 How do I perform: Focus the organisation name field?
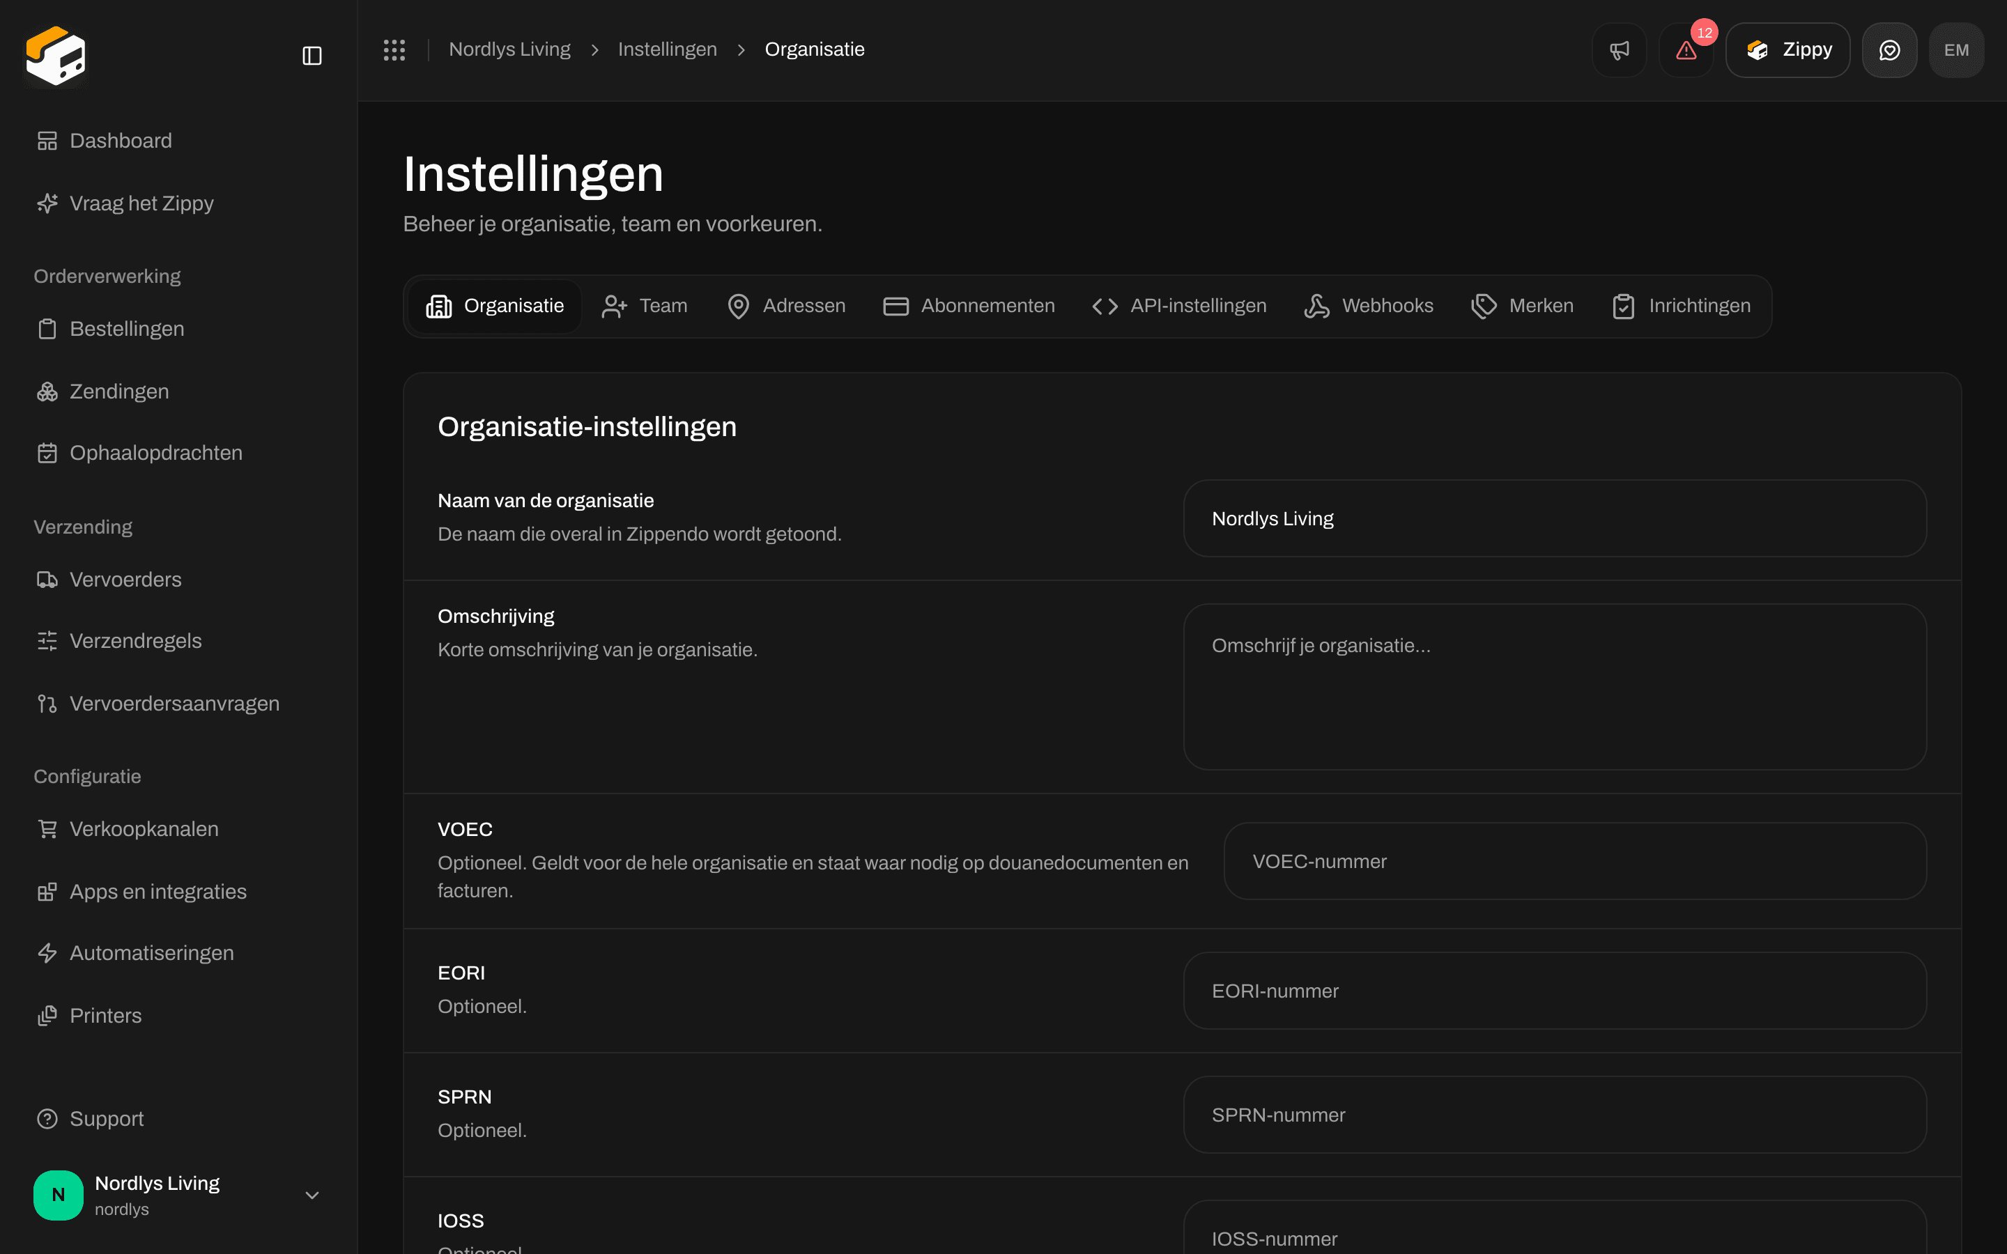point(1554,518)
